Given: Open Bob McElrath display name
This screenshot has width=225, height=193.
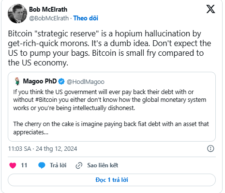Looking at the screenshot, I should tap(48, 9).
